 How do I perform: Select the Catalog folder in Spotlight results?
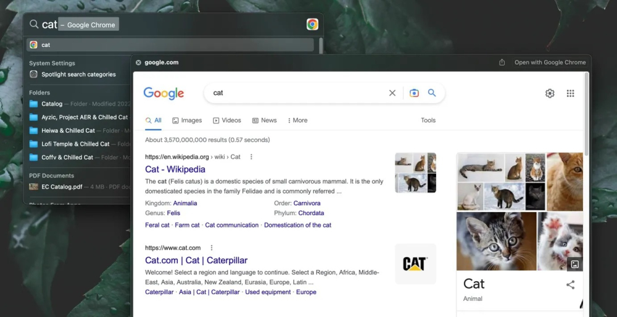(x=52, y=104)
